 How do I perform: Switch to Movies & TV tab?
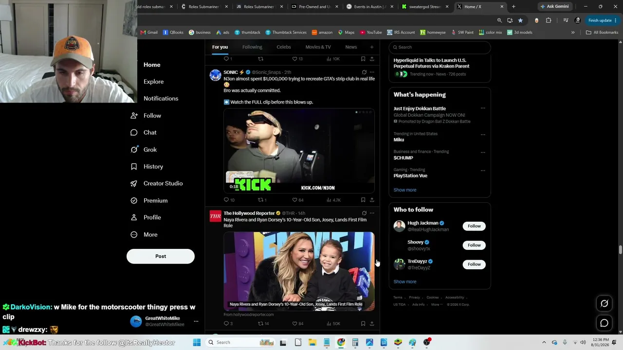pyautogui.click(x=318, y=47)
